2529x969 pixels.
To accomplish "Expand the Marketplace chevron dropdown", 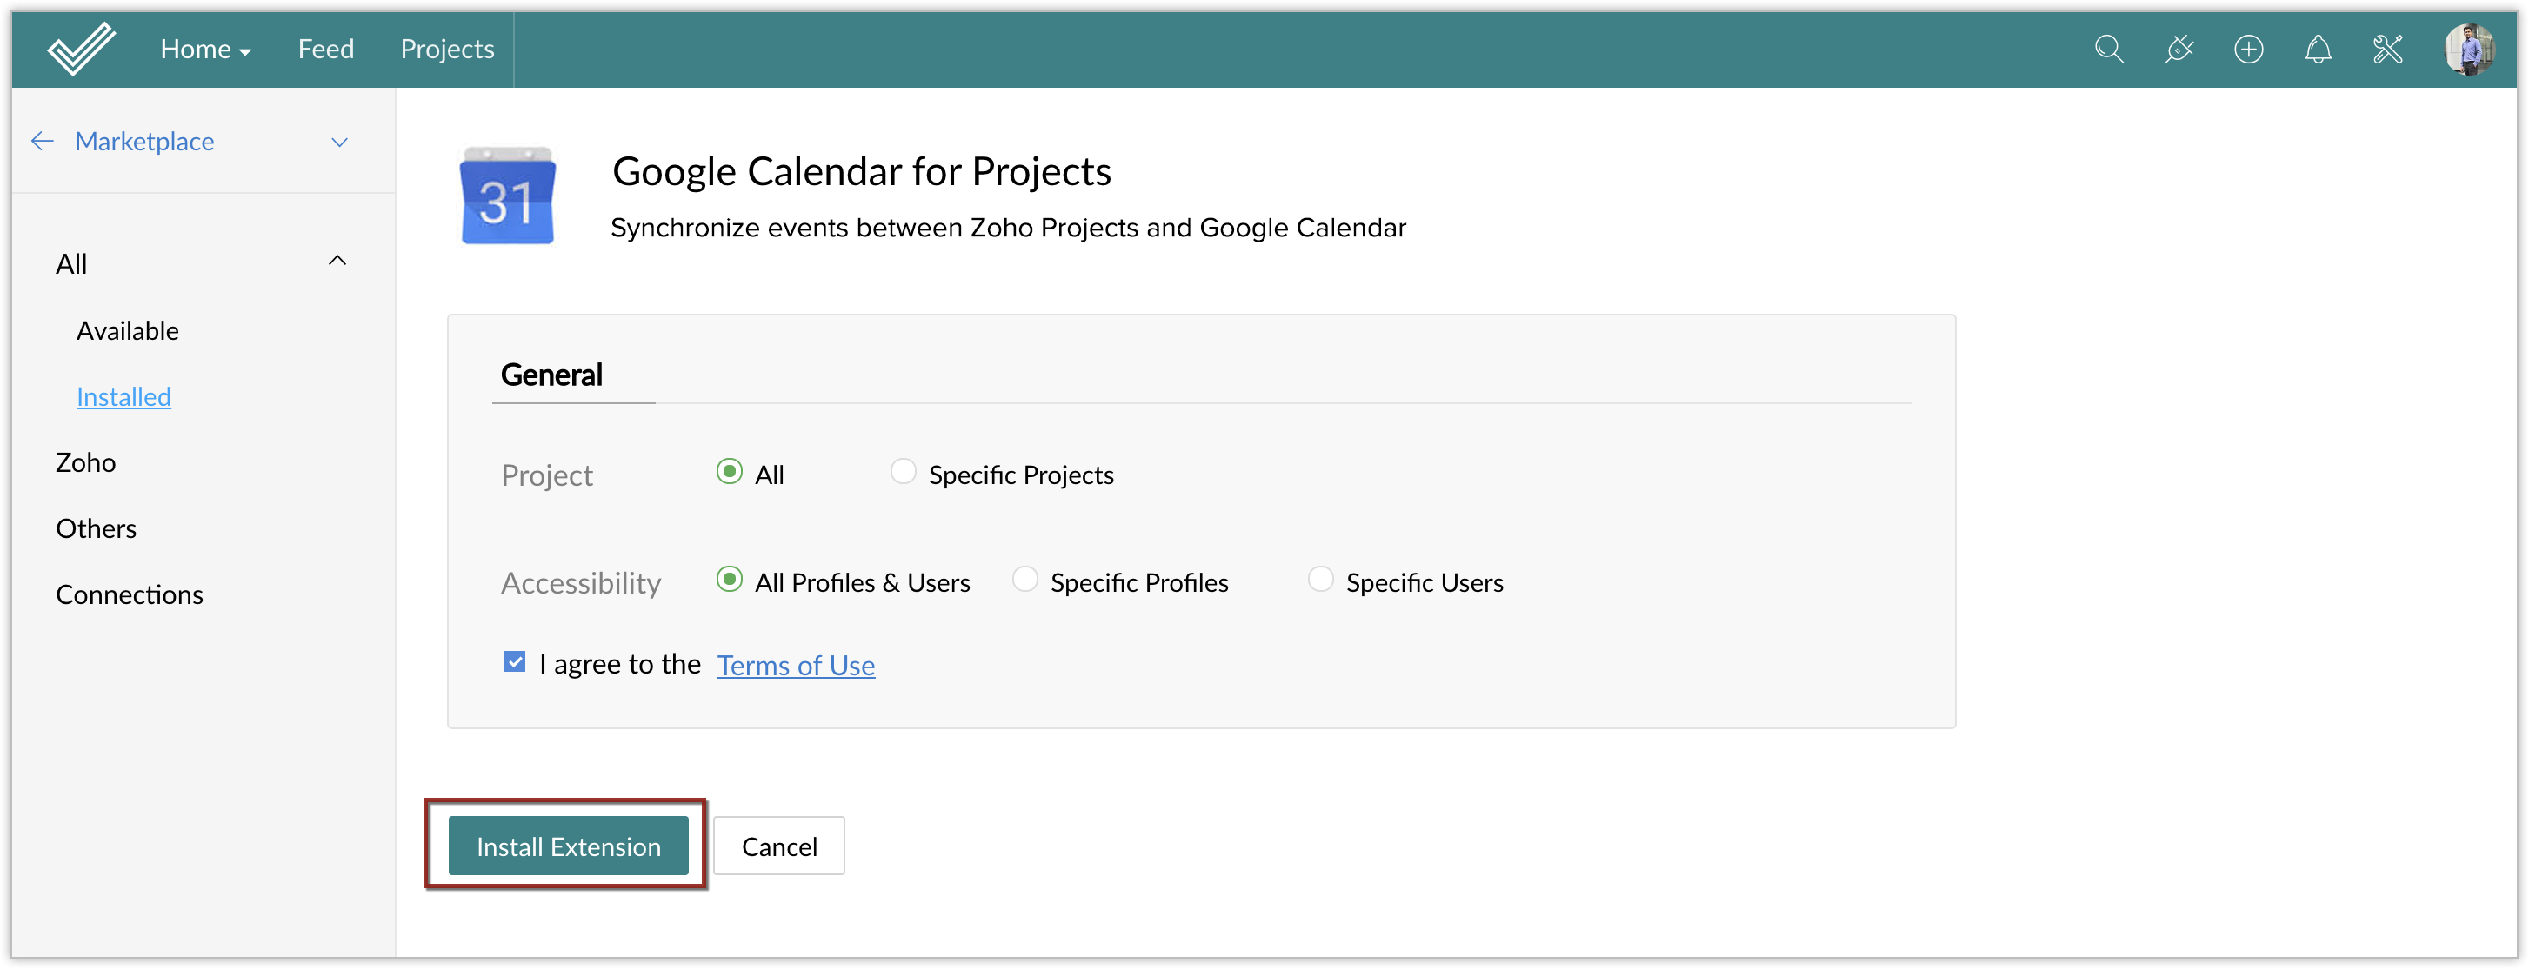I will tap(340, 143).
